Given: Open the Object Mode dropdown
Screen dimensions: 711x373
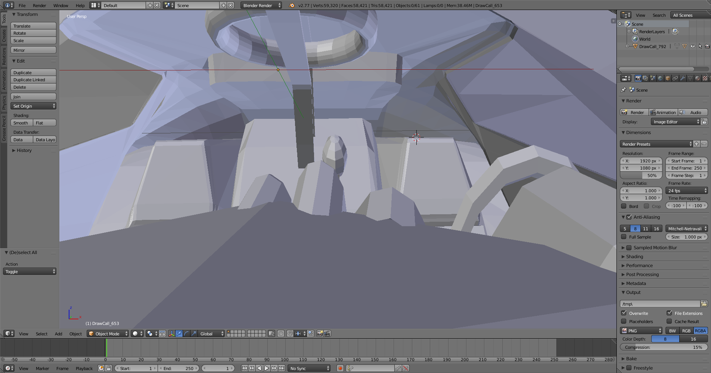Looking at the screenshot, I should click(x=108, y=334).
